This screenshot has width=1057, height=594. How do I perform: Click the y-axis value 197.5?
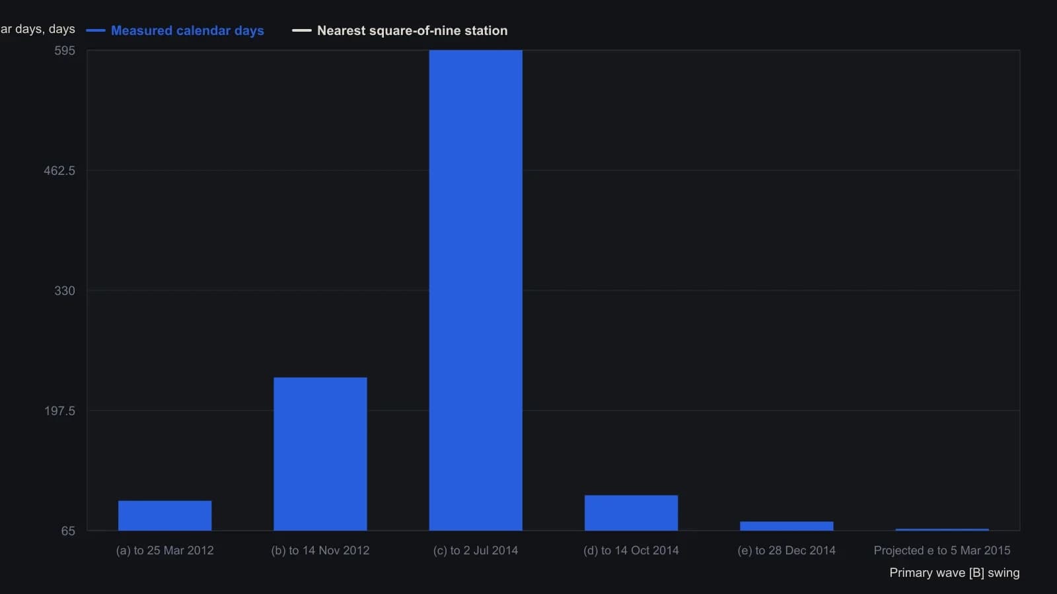(59, 411)
